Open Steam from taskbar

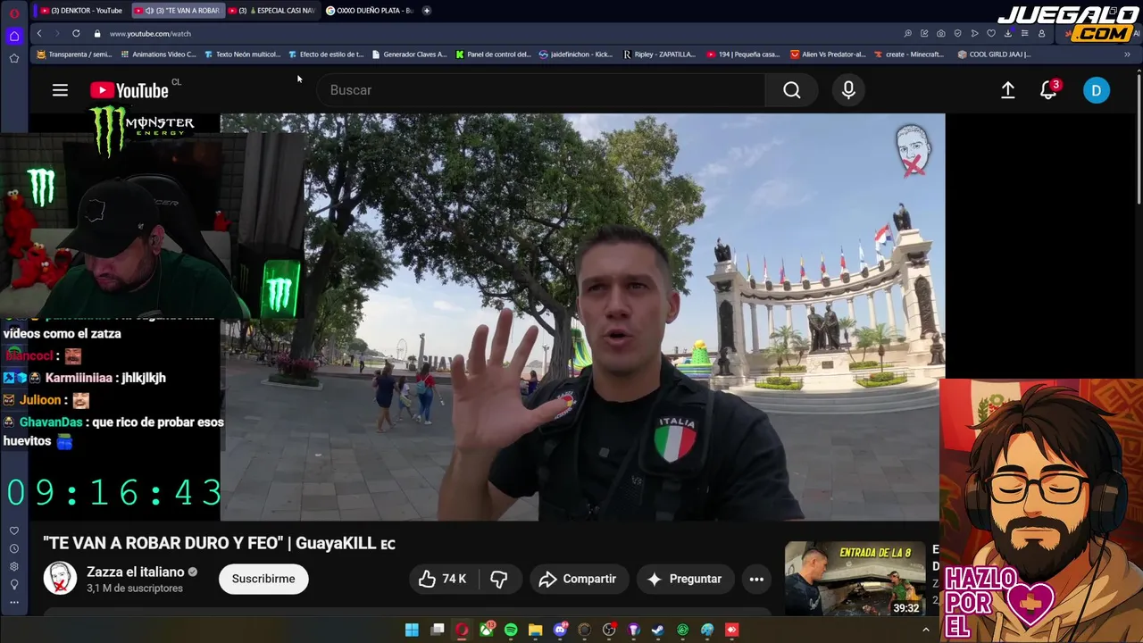[x=658, y=630]
